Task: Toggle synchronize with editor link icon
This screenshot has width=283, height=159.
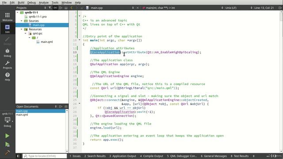Action: tap(55, 8)
